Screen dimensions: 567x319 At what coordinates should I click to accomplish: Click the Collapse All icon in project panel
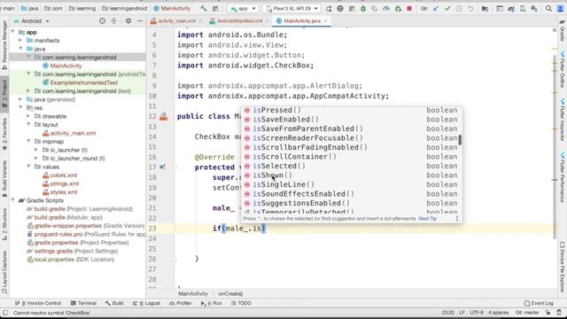(x=114, y=21)
